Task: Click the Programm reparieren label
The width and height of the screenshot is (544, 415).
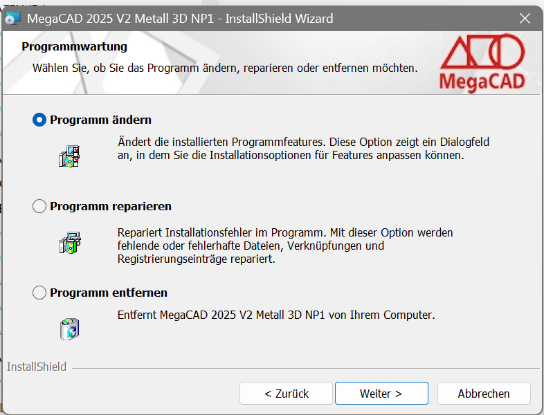Action: coord(111,206)
